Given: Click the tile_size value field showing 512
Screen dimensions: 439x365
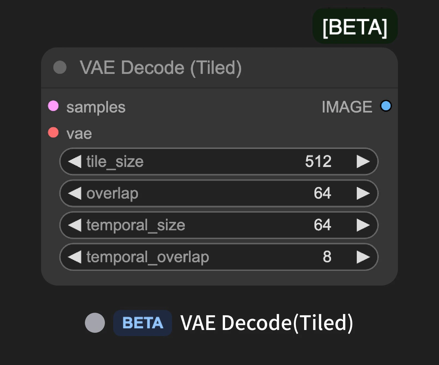Looking at the screenshot, I should coord(318,161).
